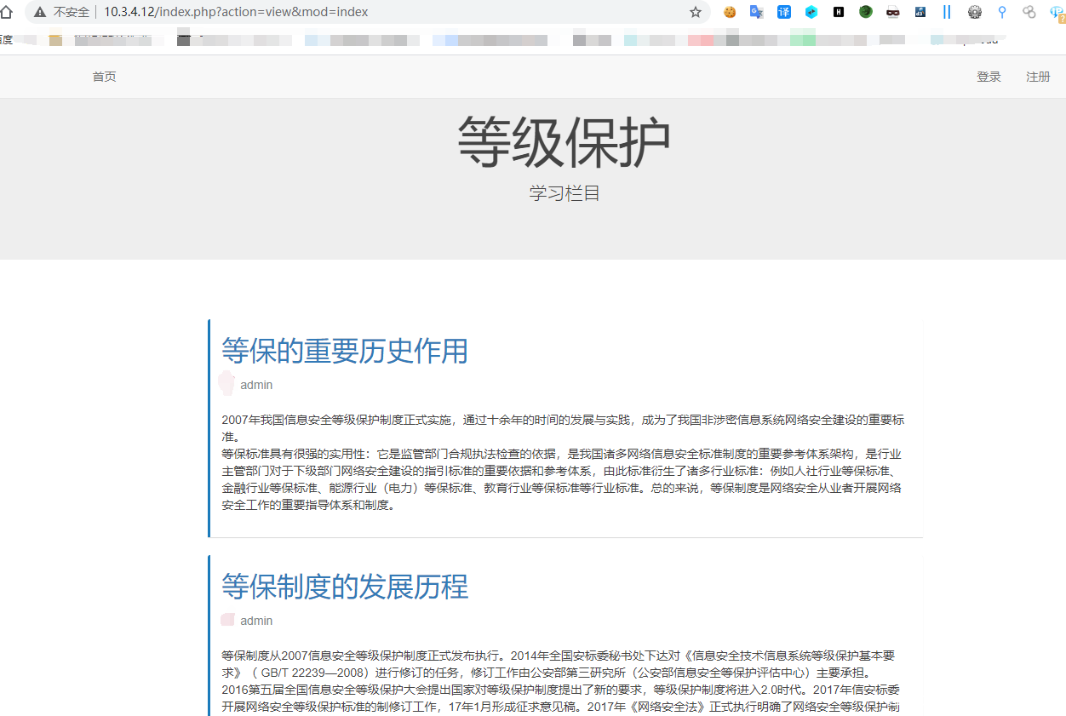The width and height of the screenshot is (1066, 716).
Task: Click the gray circles extension icon
Action: pos(1029,12)
